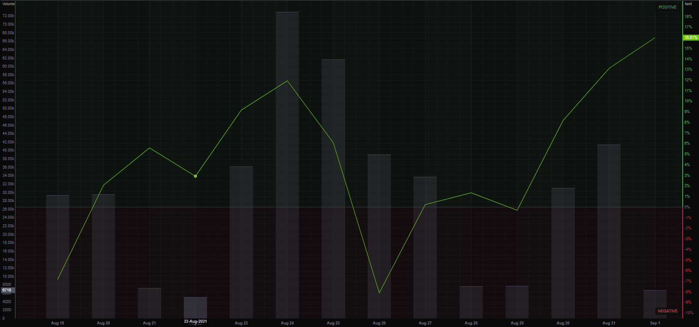Click the highlighted Aug 22 volume bar
This screenshot has width=699, height=327.
(x=195, y=308)
